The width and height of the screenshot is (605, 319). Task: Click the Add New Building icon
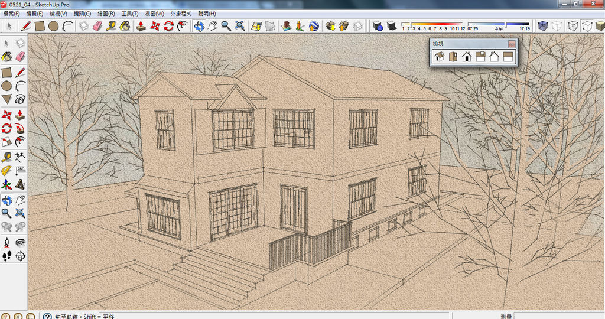coord(287,26)
